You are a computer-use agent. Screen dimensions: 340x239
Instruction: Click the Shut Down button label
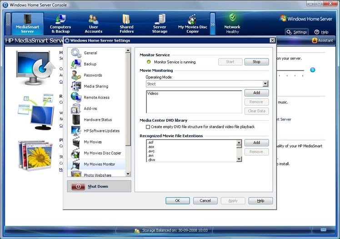(x=98, y=186)
